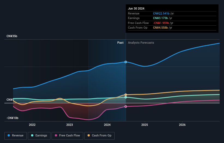
Task: Click the Revenue row label in tooltip
Action: point(134,13)
